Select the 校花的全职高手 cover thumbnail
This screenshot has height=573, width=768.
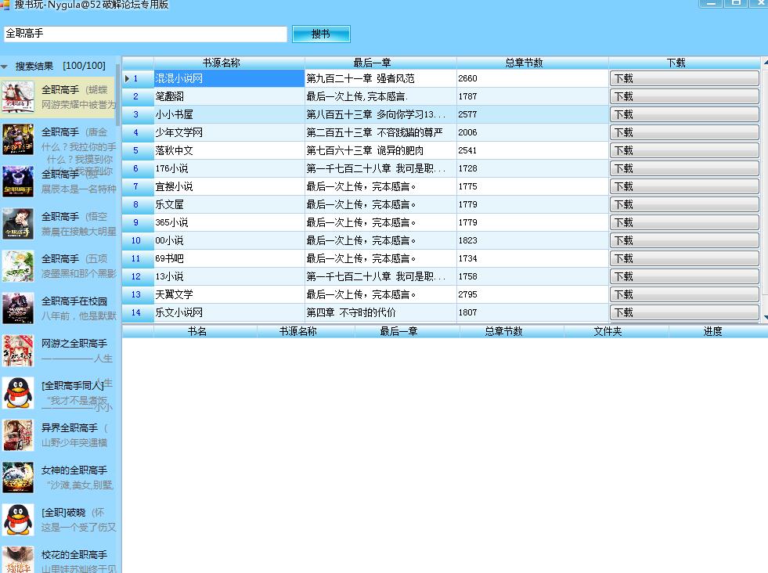pos(18,559)
